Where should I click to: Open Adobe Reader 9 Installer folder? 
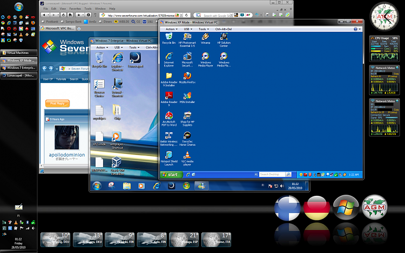[x=168, y=79]
